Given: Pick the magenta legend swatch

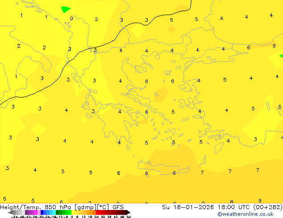Looking at the screenshot, I should point(36,212).
